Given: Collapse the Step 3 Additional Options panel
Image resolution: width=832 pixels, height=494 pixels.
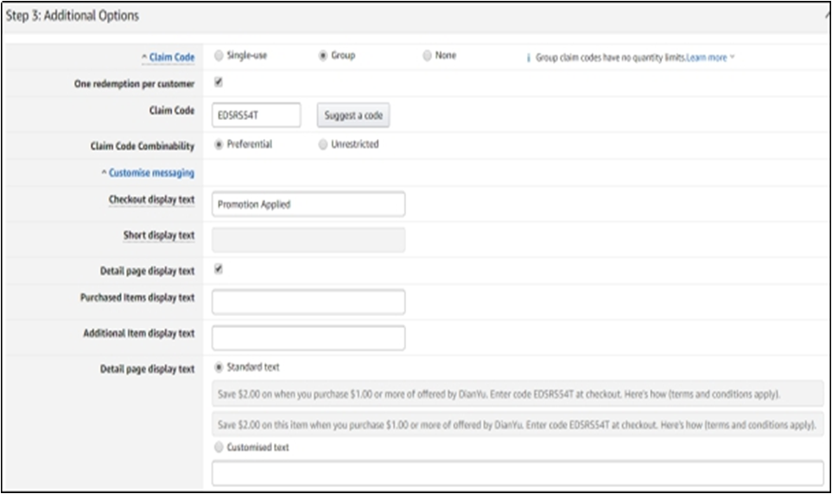Looking at the screenshot, I should click(x=827, y=16).
